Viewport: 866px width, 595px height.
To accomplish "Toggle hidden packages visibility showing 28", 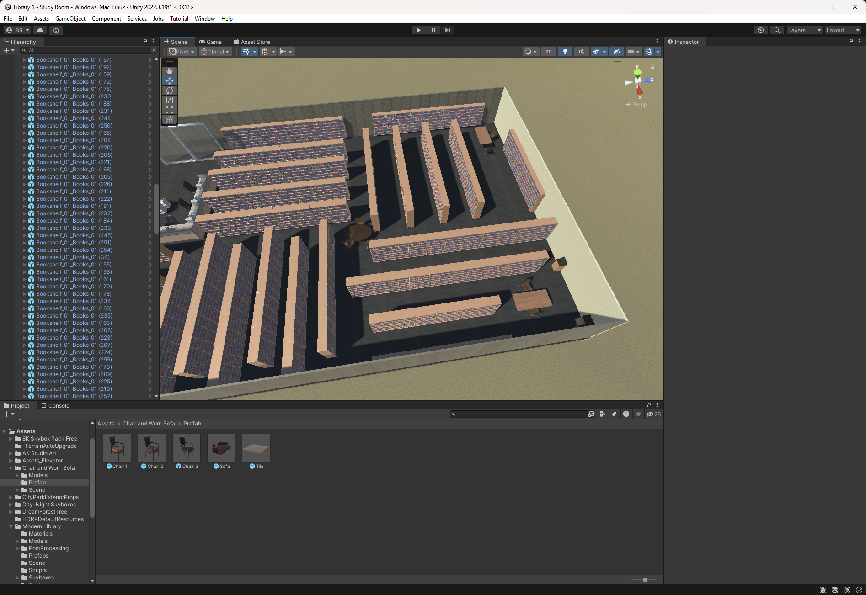I will pos(653,414).
